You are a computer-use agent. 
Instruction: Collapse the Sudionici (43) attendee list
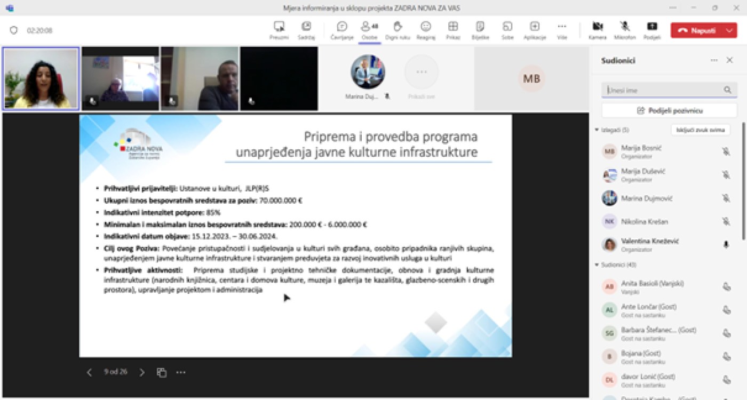pos(597,265)
